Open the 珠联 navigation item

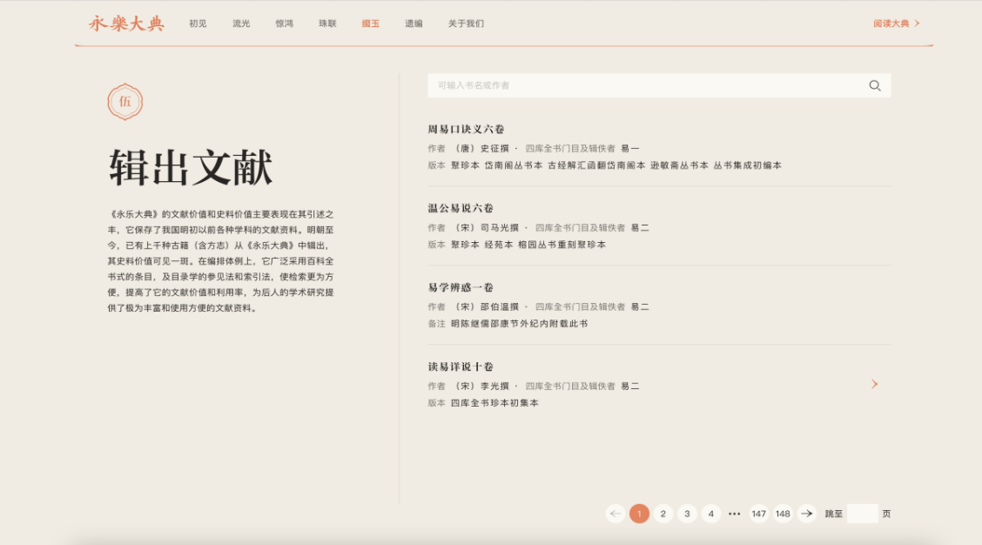327,24
